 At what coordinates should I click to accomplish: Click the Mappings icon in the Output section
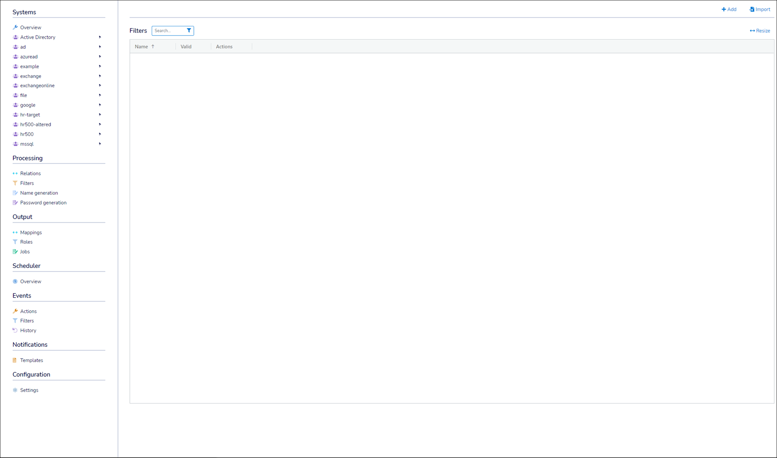click(x=15, y=232)
